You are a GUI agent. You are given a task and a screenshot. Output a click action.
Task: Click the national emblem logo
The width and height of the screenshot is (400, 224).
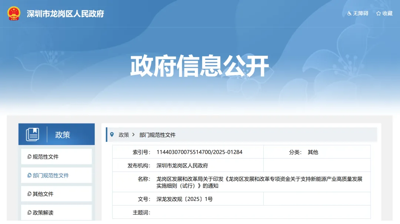coord(14,13)
